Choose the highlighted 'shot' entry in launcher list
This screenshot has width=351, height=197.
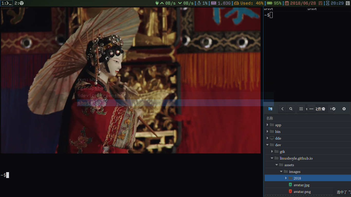84,103
